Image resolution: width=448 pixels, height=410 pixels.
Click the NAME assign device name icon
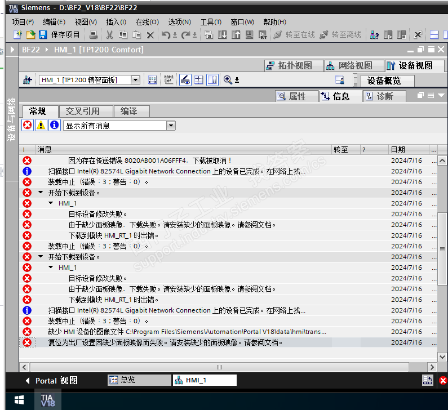point(169,79)
